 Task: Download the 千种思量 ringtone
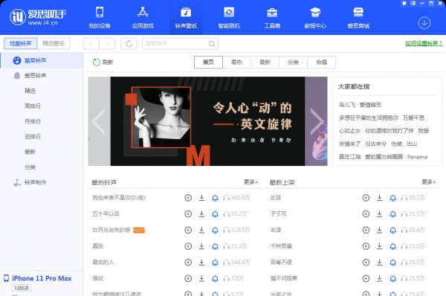(379, 246)
